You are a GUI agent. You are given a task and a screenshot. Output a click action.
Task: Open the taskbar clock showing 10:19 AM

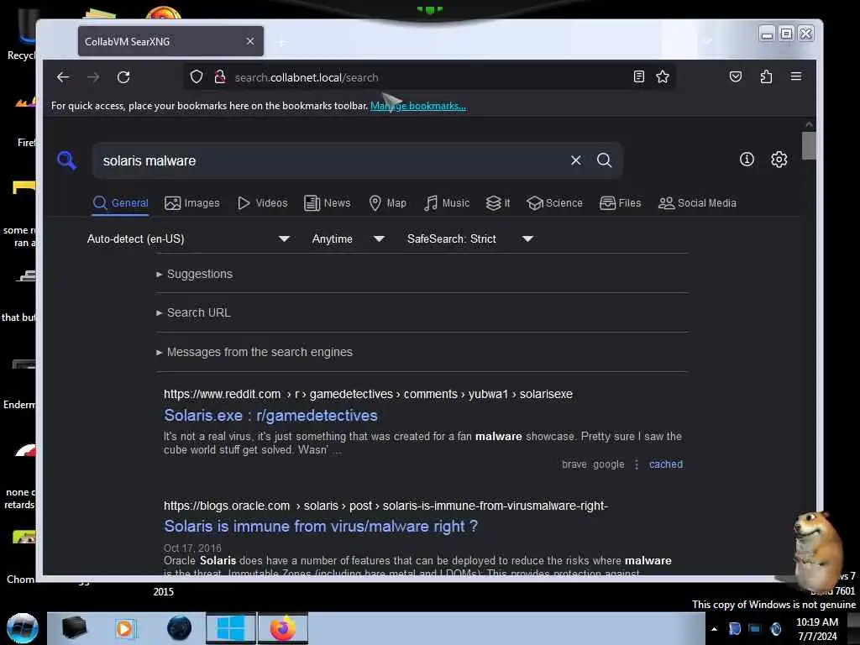pos(817,629)
